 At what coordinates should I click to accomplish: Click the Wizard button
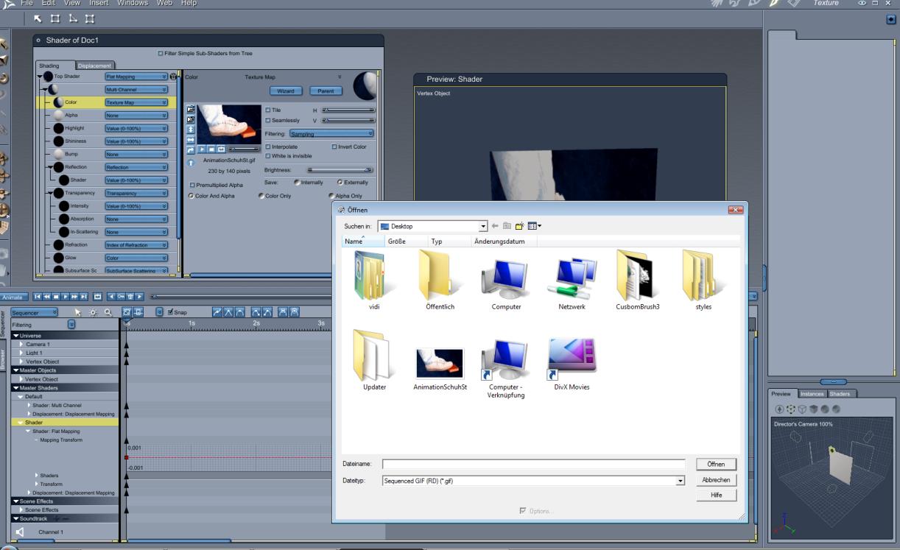point(286,91)
